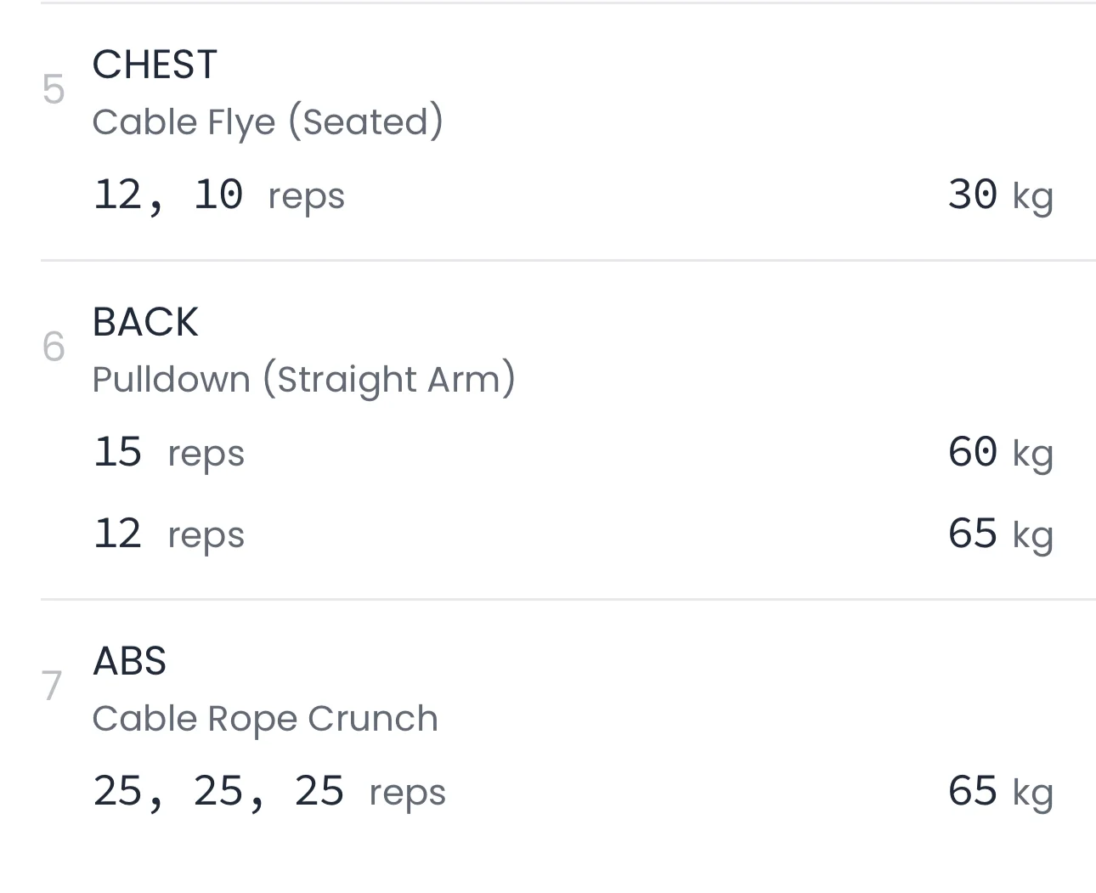Select the 30 kg weight for Cable Flye
1096x893 pixels.
point(999,195)
